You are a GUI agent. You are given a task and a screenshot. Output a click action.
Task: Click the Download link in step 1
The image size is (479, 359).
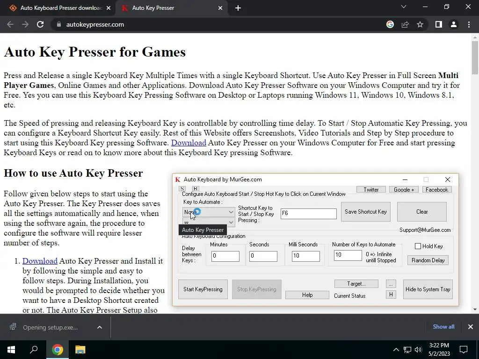[40, 261]
